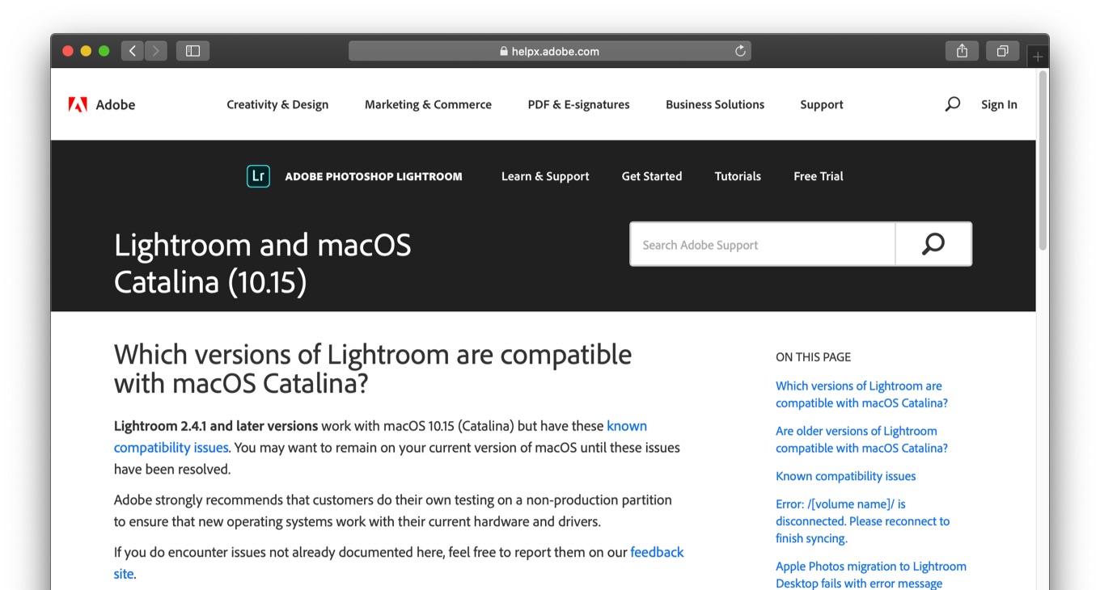Focus the helpx.adobe.com address bar
1100x590 pixels.
click(550, 51)
